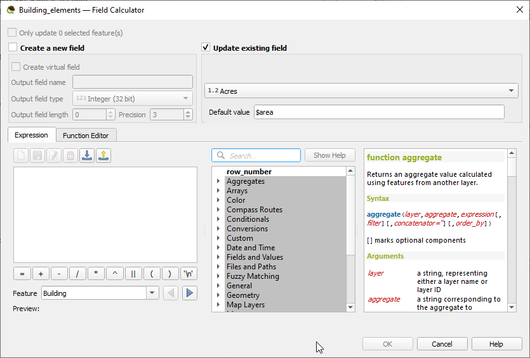The width and height of the screenshot is (530, 358).
Task: Expand the Conditionals function group
Action: click(218, 219)
